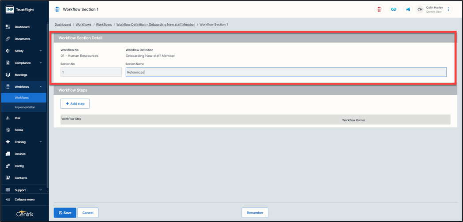Expand the Training menu chevron
The height and width of the screenshot is (222, 463).
click(x=41, y=142)
